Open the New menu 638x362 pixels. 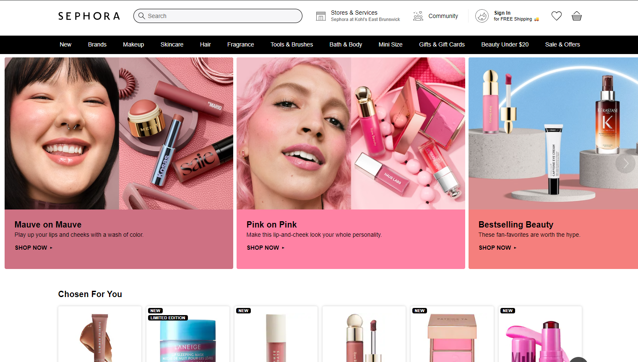click(65, 44)
